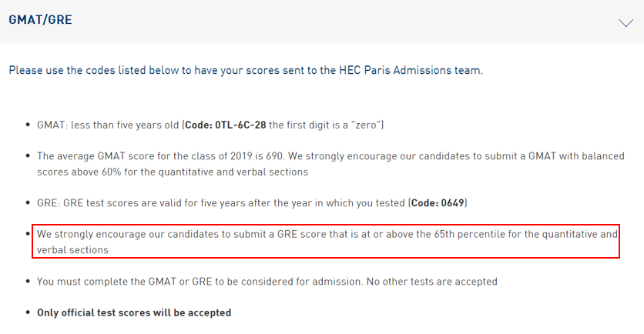Click the average GMAT score 690 sentence
The image size is (644, 334).
coord(330,164)
